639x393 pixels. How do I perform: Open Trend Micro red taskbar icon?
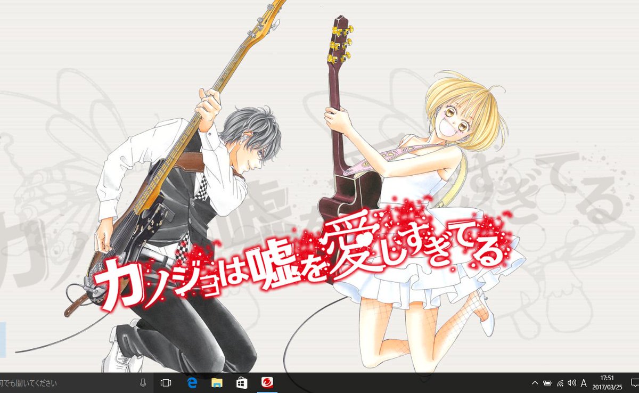click(x=267, y=383)
